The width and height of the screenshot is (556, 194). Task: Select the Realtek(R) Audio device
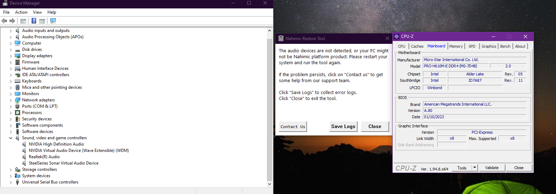coord(44,157)
